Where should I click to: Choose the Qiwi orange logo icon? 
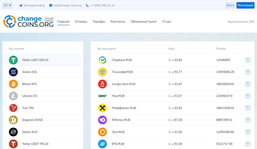pos(102,132)
